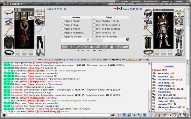Click the 'Вперед !!!' attack button

pyautogui.click(x=97, y=40)
